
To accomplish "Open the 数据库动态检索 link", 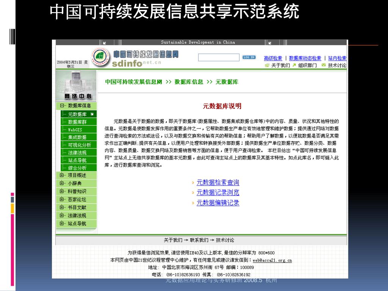I will 305,58.
